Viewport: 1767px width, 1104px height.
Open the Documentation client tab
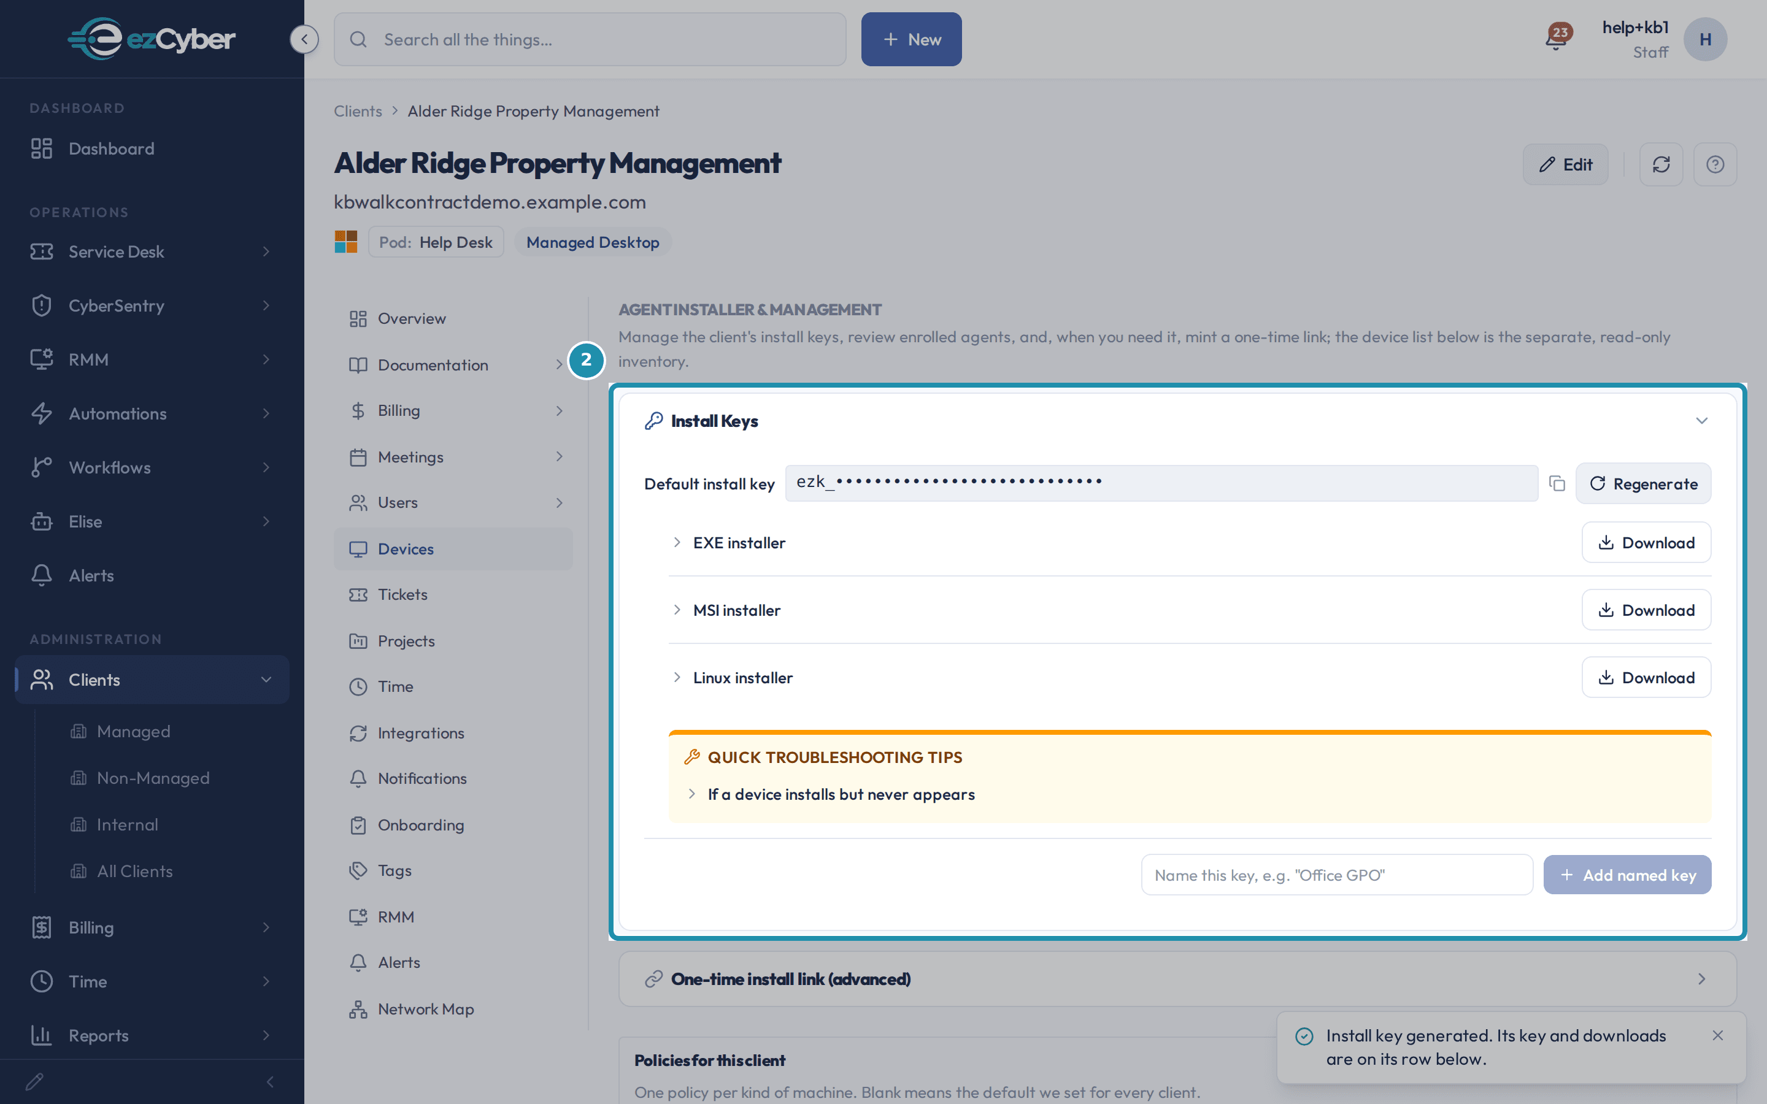pyautogui.click(x=453, y=364)
